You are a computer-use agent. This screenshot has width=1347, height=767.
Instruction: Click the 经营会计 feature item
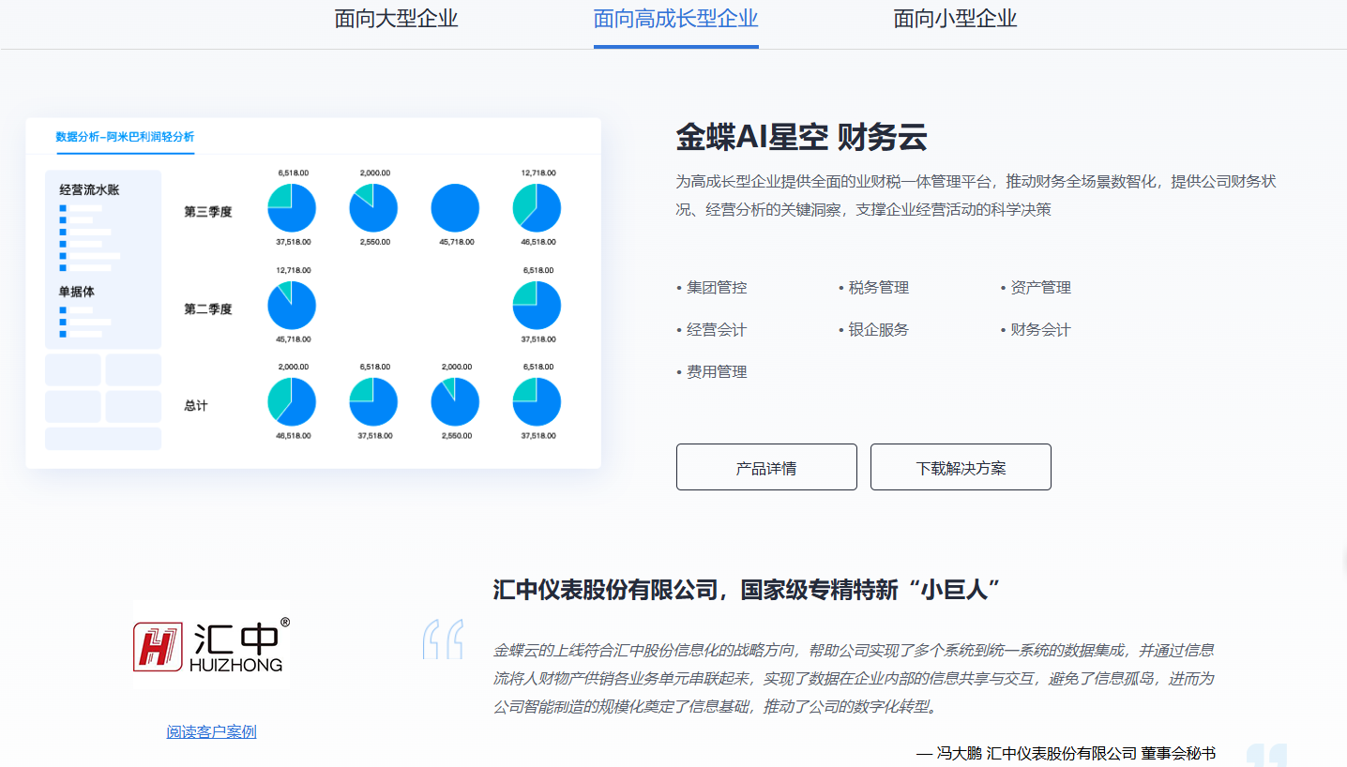pyautogui.click(x=717, y=330)
